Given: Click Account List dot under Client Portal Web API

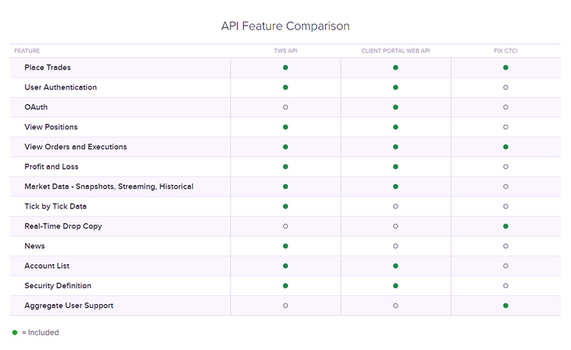Looking at the screenshot, I should (x=396, y=266).
